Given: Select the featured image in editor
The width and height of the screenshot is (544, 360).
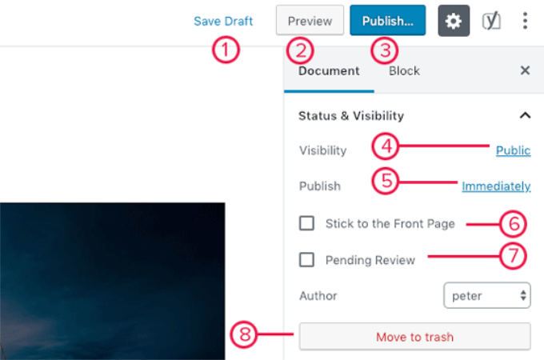Looking at the screenshot, I should coord(112,280).
